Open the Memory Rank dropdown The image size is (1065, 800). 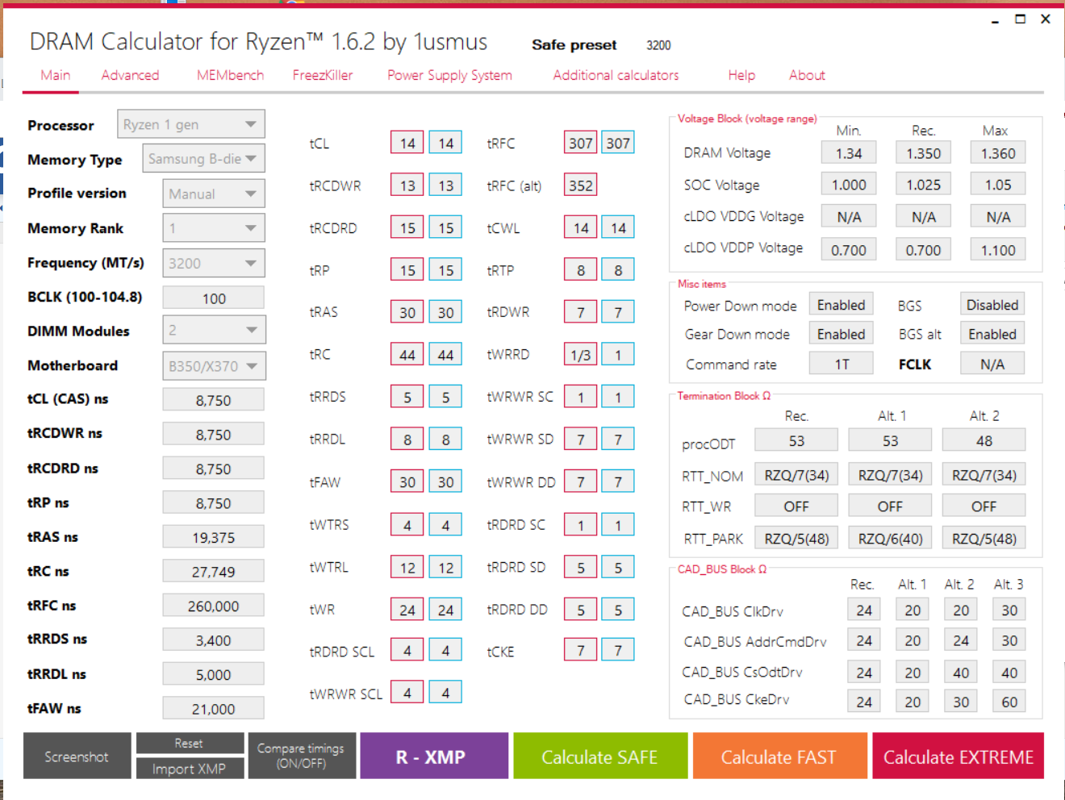[x=214, y=228]
